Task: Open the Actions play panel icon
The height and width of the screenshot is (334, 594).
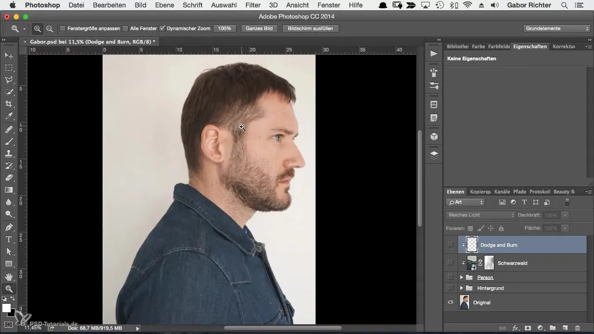Action: tap(434, 54)
